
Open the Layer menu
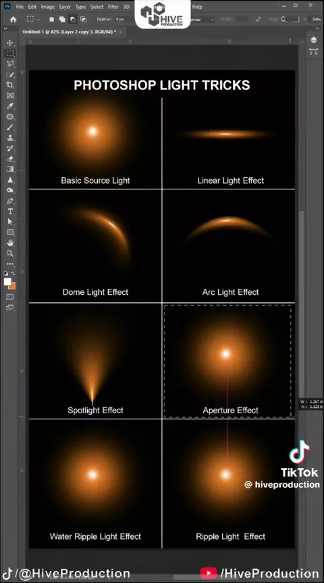tap(65, 7)
